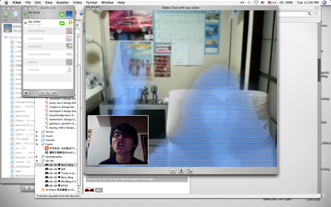Start video chat using camera button in Buddy List
Image resolution: width=331 pixels, height=207 pixels.
coord(55,93)
